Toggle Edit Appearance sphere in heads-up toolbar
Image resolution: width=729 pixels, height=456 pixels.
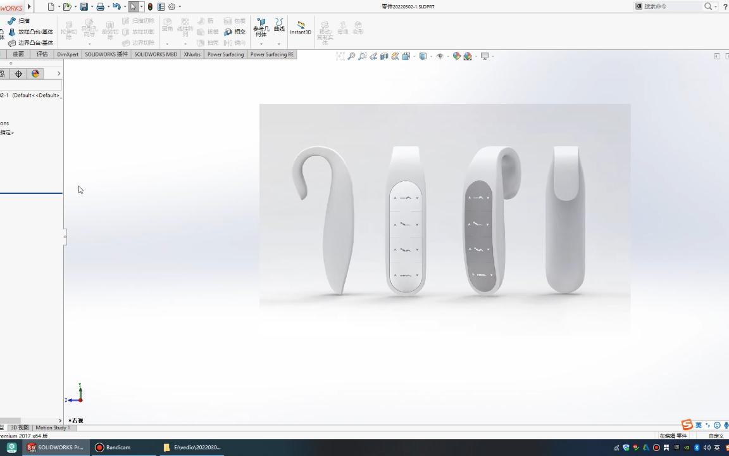click(456, 56)
